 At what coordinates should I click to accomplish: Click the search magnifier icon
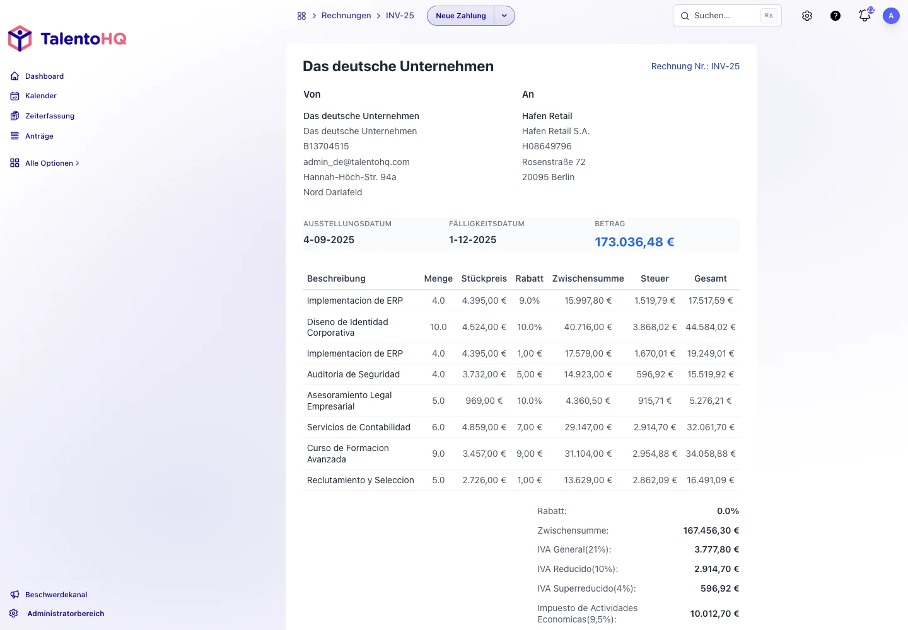click(x=685, y=16)
